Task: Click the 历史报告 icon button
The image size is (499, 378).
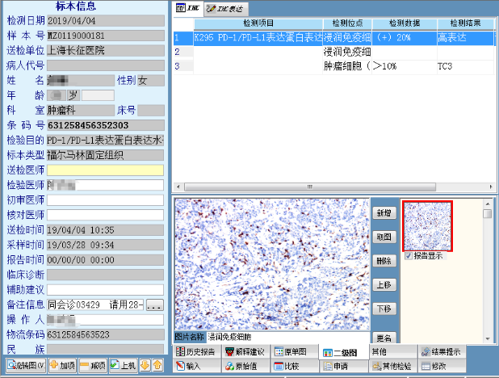Action: (x=194, y=353)
